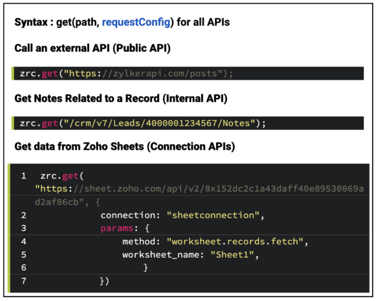
Task: Click the Leads Notes path string in code
Action: coord(160,123)
